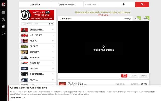Viewport: 161px width, 101px height.
Task: Expand the Music category chevron
Action: (x=53, y=41)
